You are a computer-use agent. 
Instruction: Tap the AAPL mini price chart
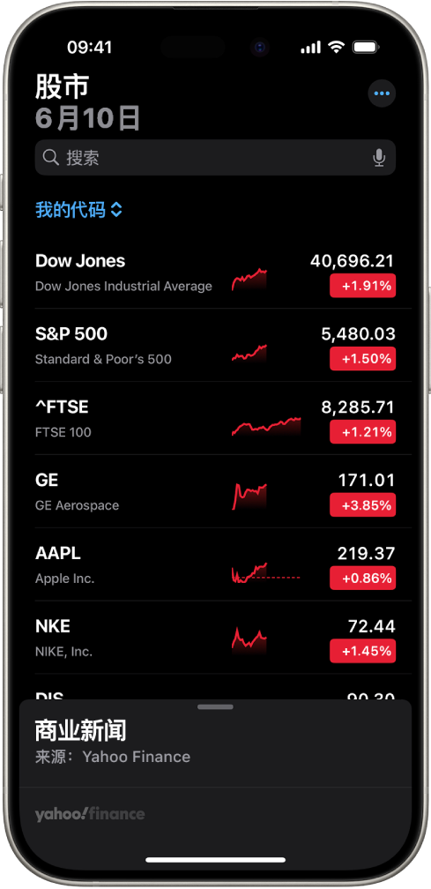(x=266, y=572)
